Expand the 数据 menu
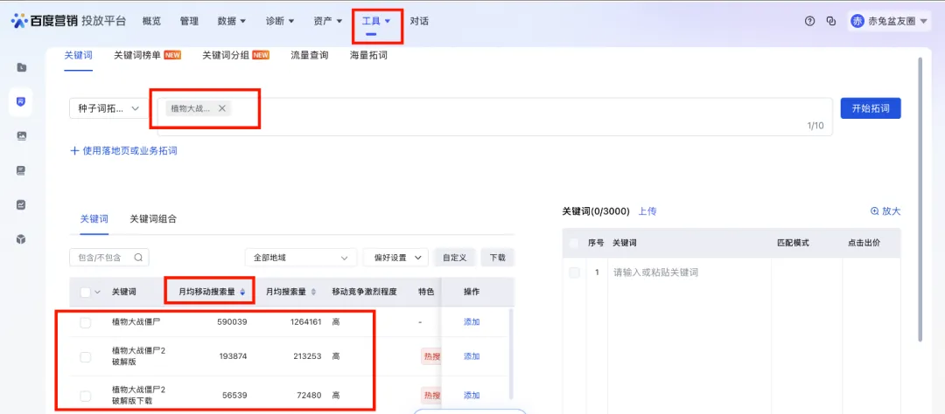This screenshot has width=945, height=414. 232,21
